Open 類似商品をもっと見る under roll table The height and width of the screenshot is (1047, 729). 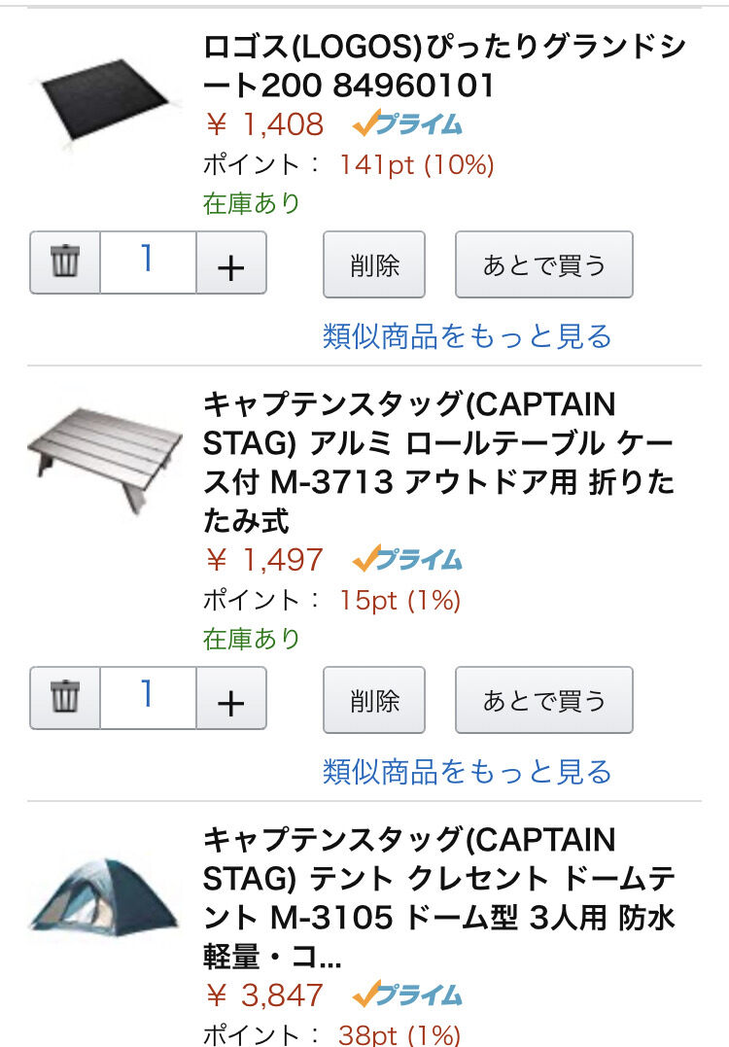(468, 771)
